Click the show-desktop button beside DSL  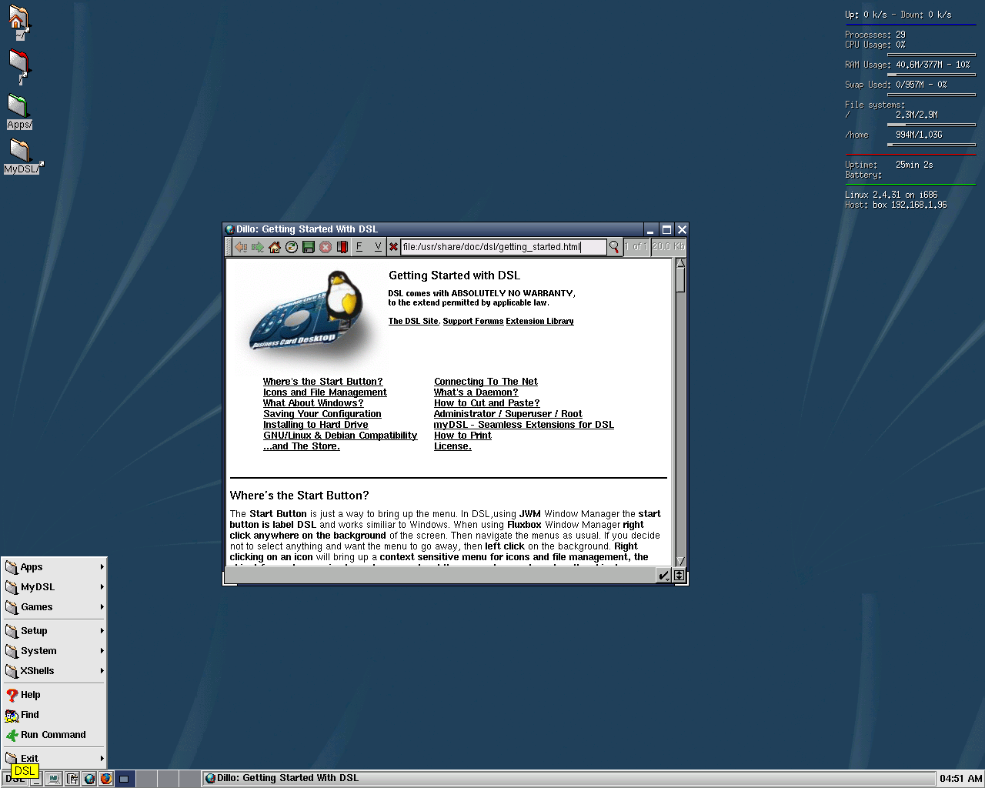point(36,780)
